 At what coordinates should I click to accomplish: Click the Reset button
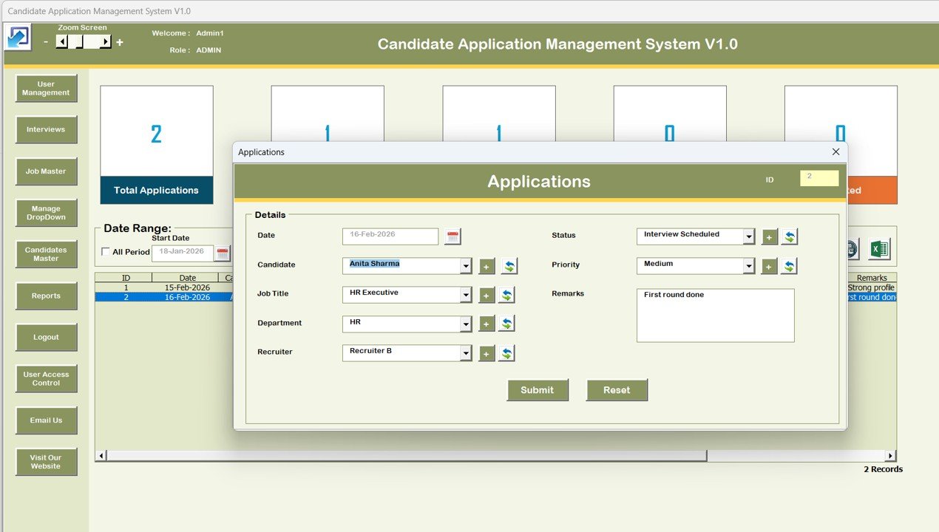[617, 390]
